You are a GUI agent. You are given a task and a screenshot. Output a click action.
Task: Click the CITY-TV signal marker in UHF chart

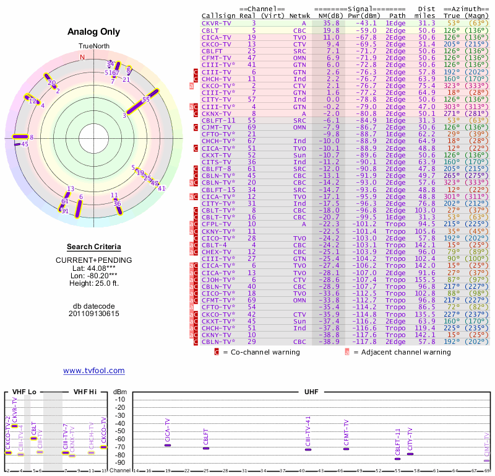[410, 454]
